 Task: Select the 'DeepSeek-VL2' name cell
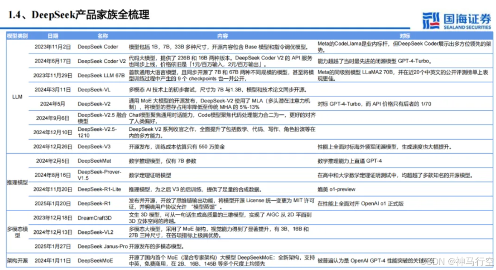(96, 232)
